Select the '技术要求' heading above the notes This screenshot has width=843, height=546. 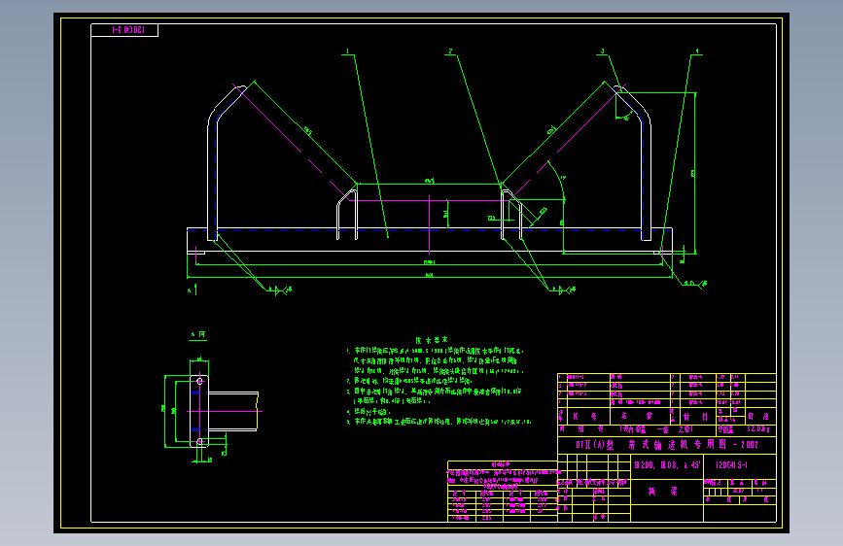pos(432,340)
